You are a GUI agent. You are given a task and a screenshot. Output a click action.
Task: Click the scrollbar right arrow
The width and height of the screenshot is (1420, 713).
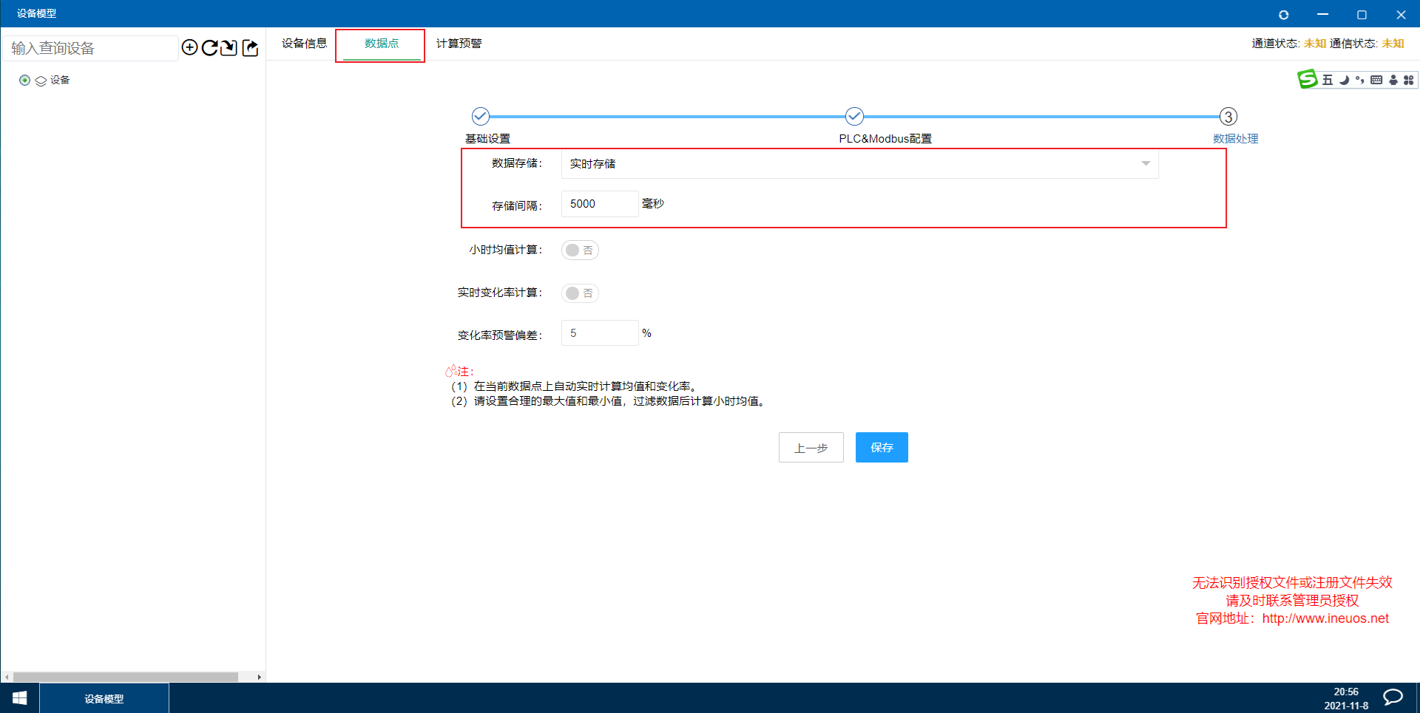pos(259,677)
